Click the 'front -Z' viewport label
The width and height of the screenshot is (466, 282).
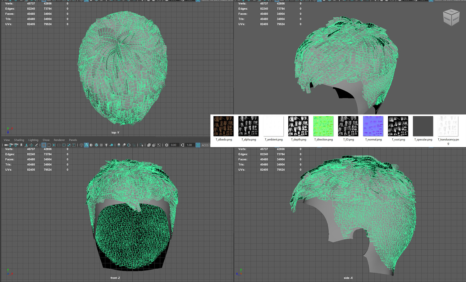(115, 278)
